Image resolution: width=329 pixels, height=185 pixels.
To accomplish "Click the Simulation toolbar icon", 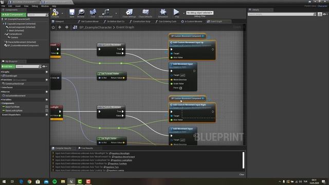I will (x=163, y=12).
